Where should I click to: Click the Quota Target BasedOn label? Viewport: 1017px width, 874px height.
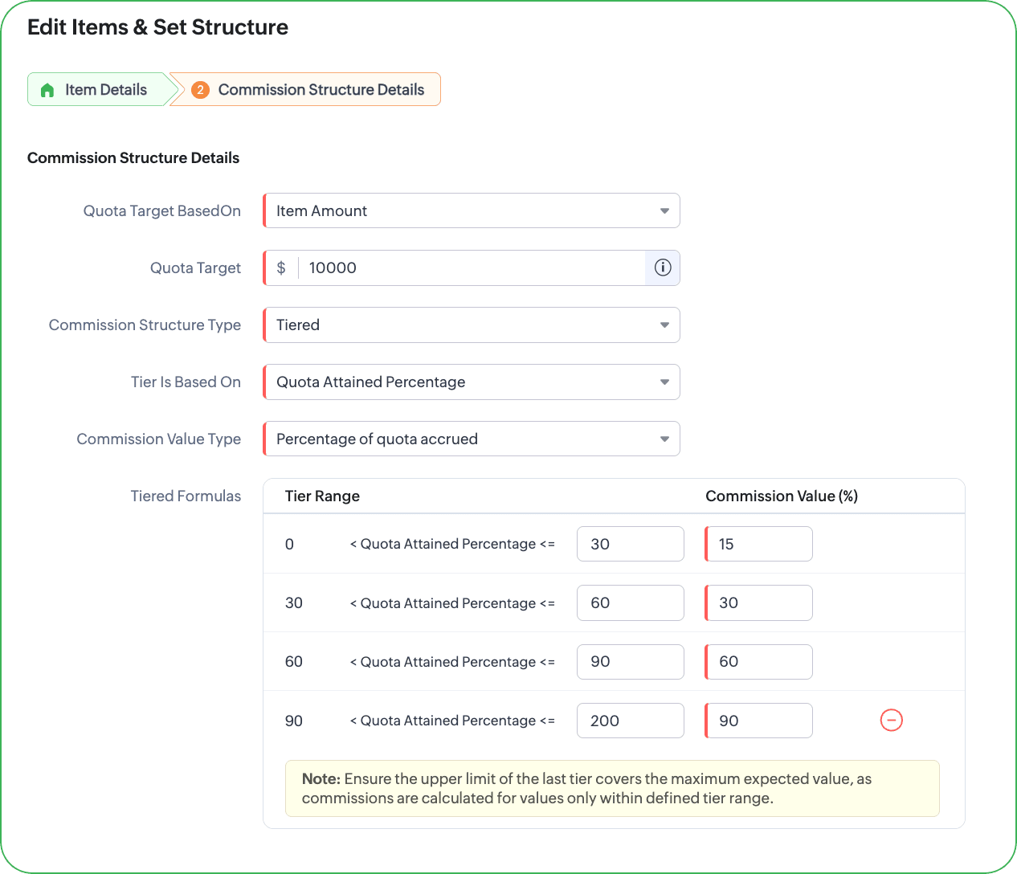[161, 210]
